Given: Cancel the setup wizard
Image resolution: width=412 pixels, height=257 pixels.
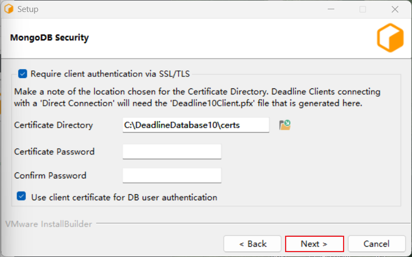Looking at the screenshot, I should pyautogui.click(x=376, y=244).
